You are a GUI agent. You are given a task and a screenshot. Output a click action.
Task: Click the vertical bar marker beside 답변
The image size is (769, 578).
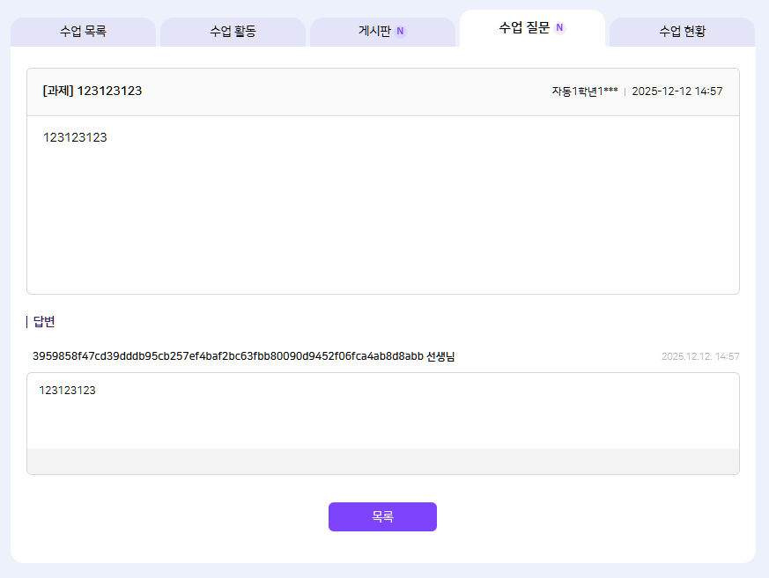[x=27, y=322]
